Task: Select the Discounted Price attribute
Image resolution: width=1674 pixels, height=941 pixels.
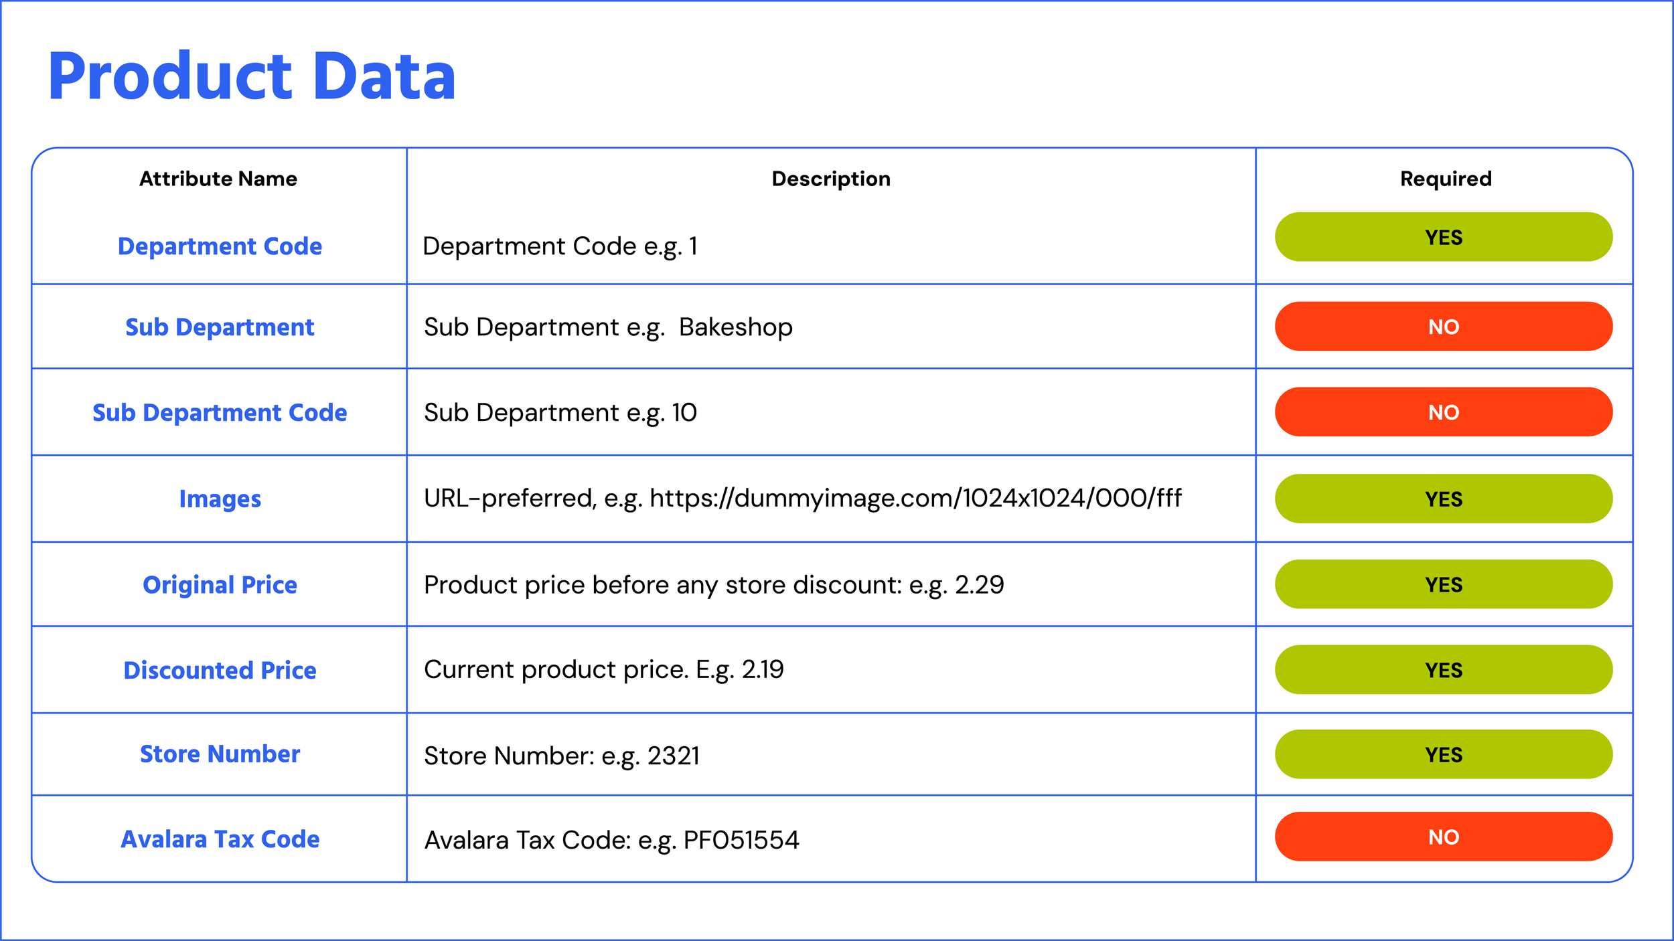Action: 220,671
